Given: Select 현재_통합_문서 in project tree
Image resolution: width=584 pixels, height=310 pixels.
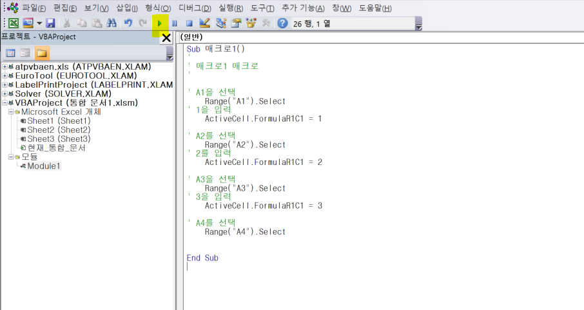Looking at the screenshot, I should pos(56,148).
